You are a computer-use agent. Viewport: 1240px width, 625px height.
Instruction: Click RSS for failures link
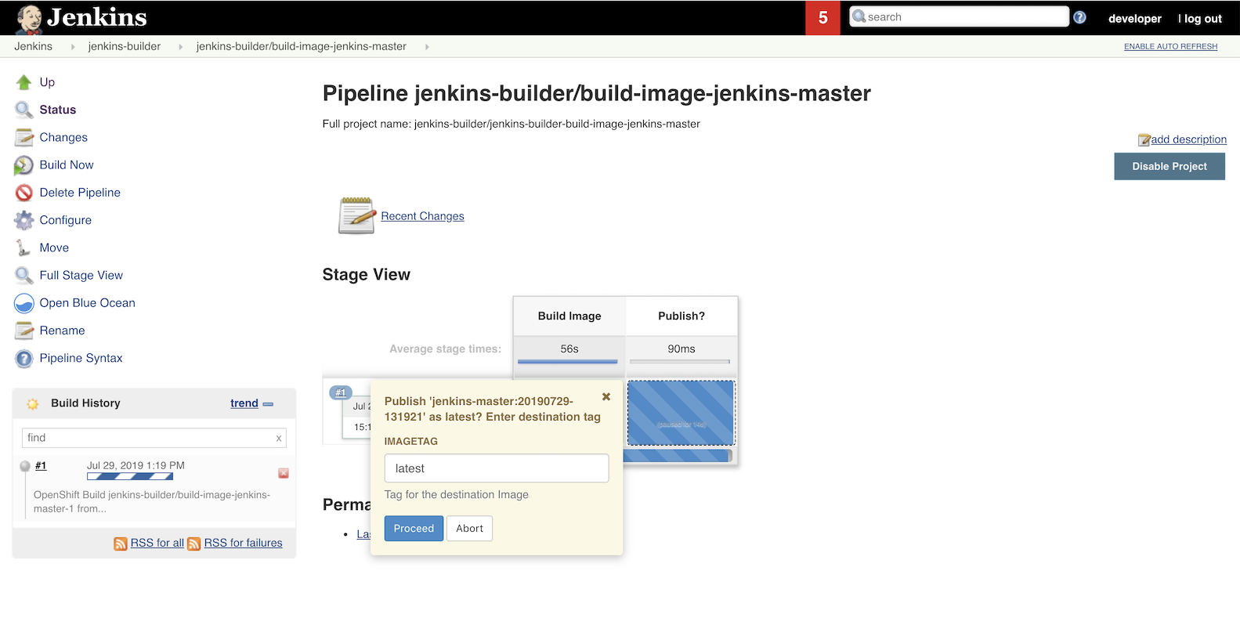[x=244, y=543]
